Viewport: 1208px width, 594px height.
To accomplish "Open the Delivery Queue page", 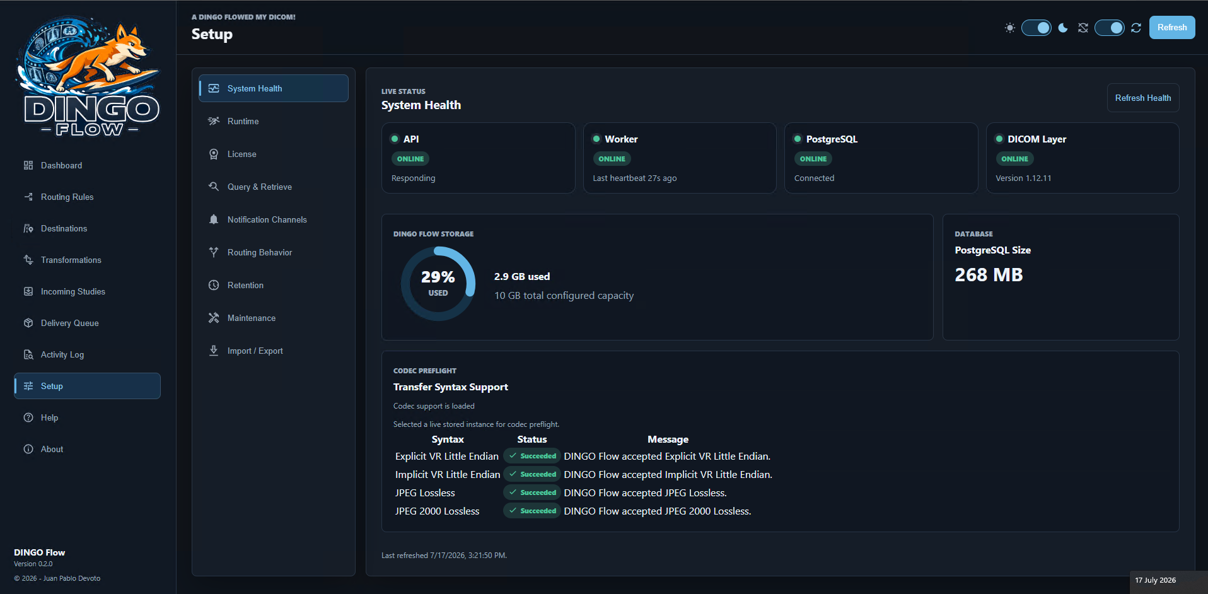I will [87, 323].
